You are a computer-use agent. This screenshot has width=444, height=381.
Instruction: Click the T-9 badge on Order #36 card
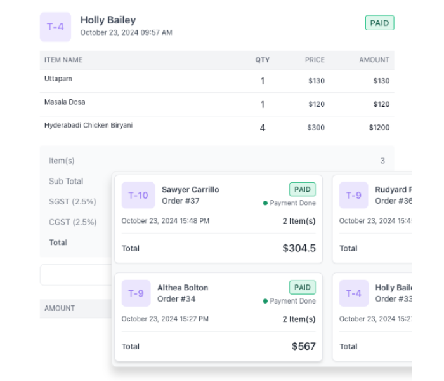point(354,195)
